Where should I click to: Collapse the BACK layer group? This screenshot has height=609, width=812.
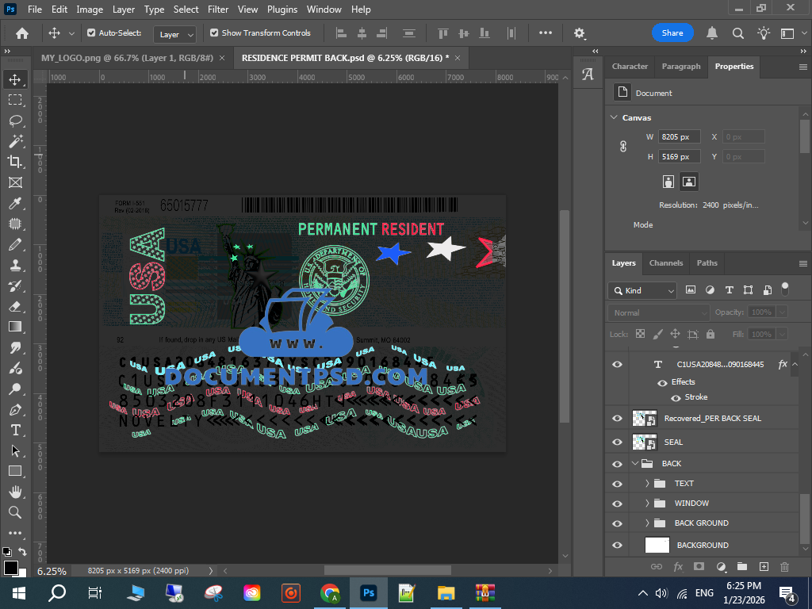point(635,463)
